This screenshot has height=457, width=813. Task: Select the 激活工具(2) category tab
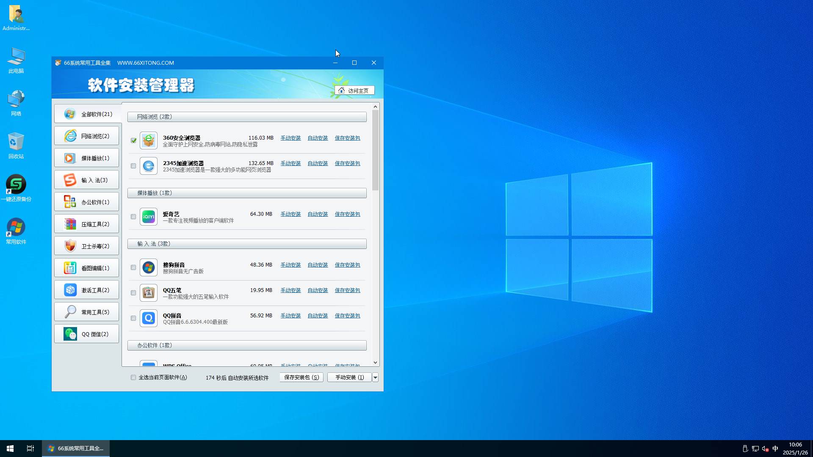tap(86, 290)
